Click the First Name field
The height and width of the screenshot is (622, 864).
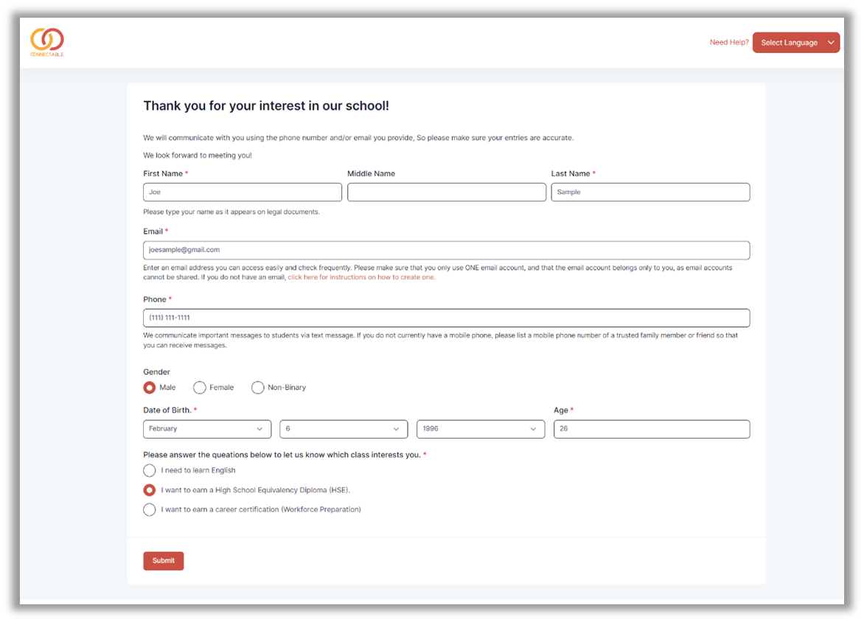(243, 192)
